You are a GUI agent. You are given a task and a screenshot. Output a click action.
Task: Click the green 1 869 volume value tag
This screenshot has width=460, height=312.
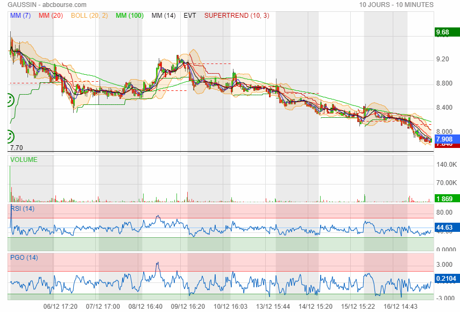coord(447,198)
